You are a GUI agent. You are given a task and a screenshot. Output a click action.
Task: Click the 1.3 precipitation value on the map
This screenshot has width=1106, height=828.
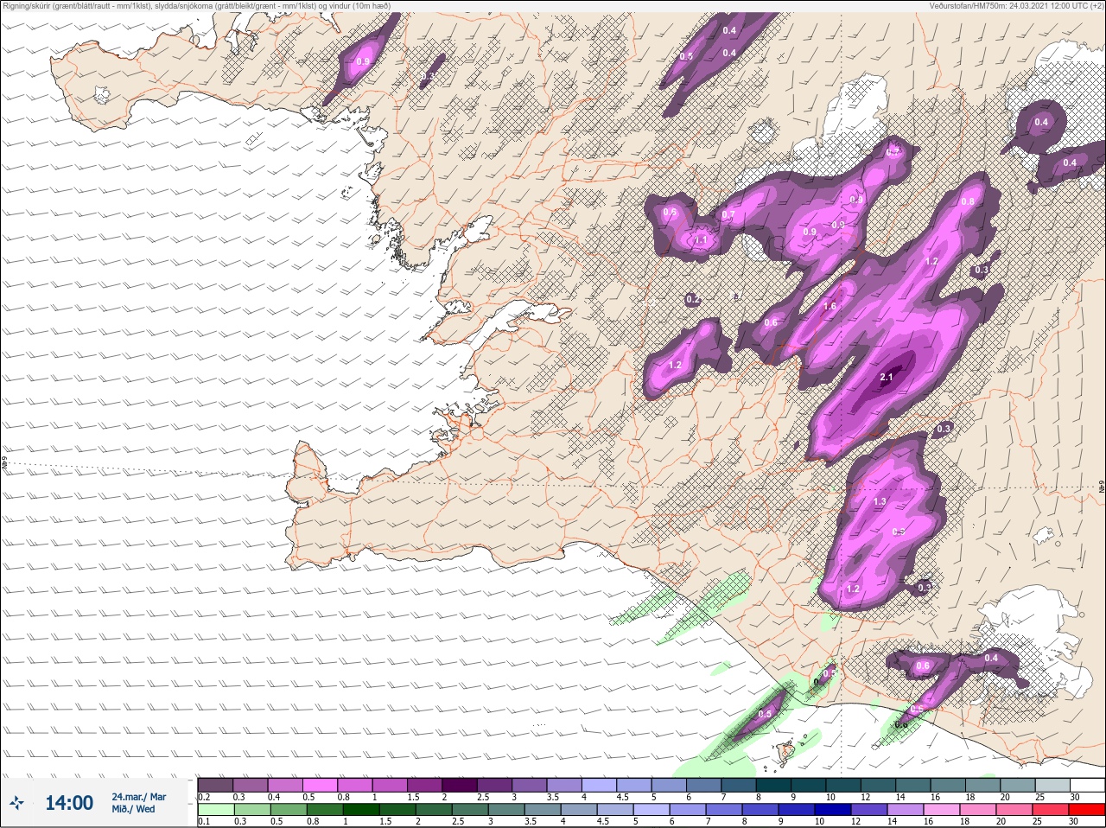tap(880, 501)
